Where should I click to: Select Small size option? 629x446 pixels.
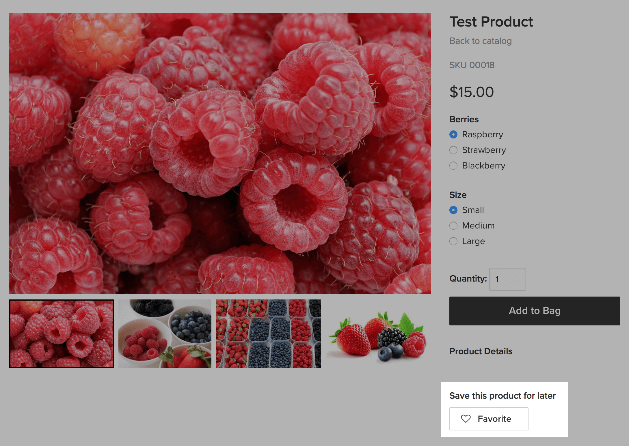click(453, 210)
